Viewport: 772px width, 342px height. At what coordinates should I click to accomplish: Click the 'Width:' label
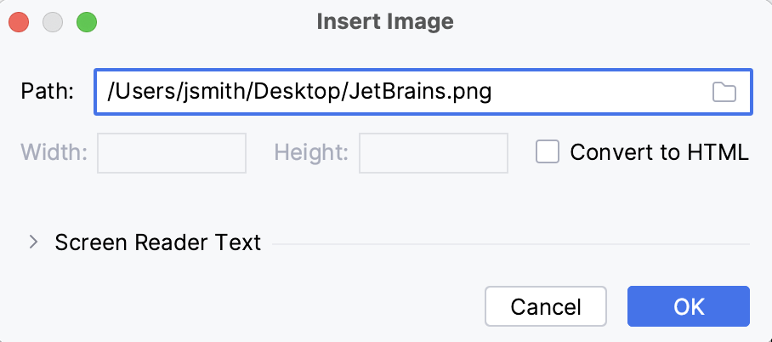click(x=54, y=153)
